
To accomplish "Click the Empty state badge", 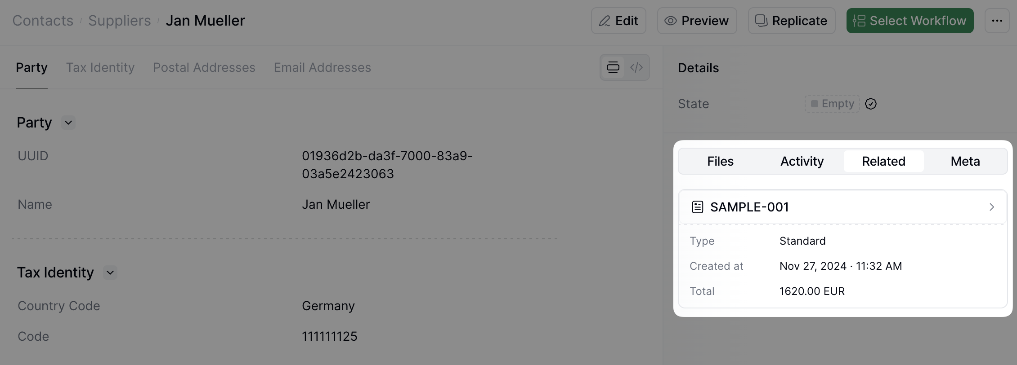I will [x=832, y=104].
